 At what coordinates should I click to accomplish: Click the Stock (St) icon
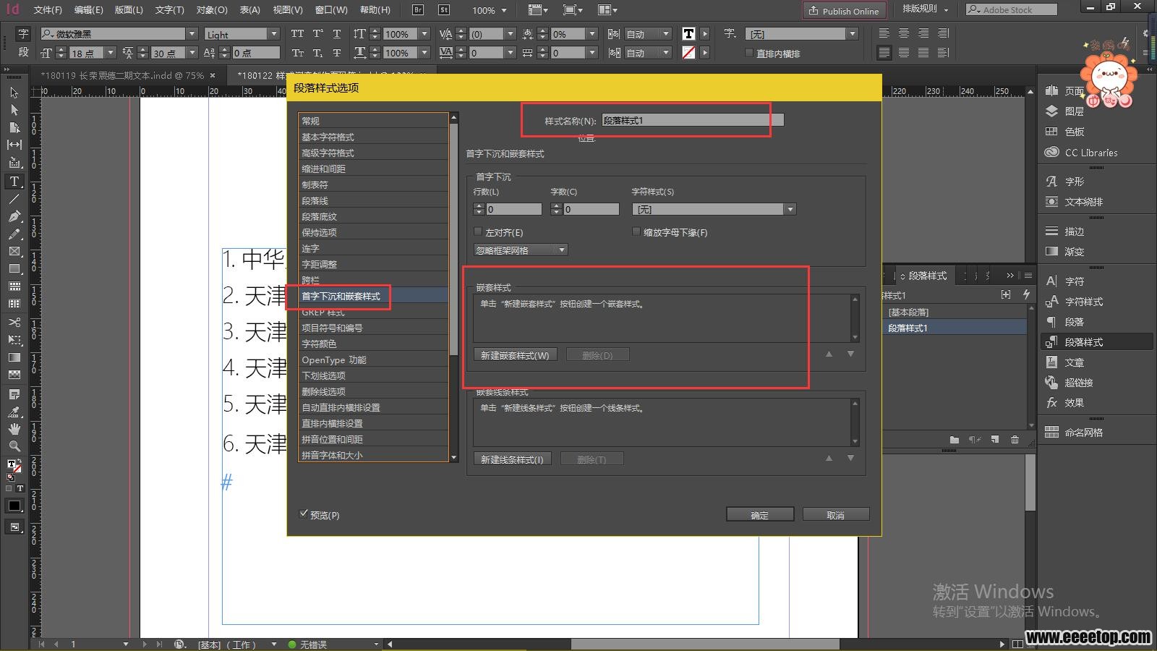(x=444, y=10)
